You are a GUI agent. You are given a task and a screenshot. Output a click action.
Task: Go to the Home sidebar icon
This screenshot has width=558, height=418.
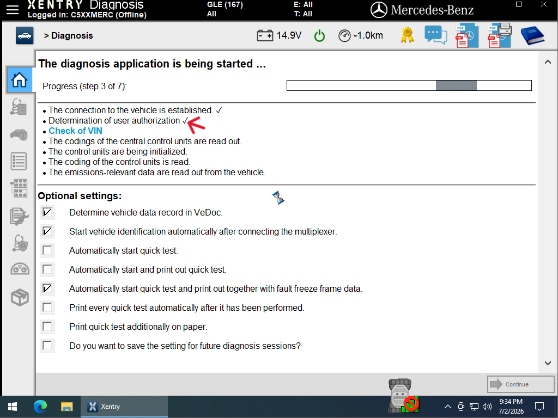pos(19,79)
